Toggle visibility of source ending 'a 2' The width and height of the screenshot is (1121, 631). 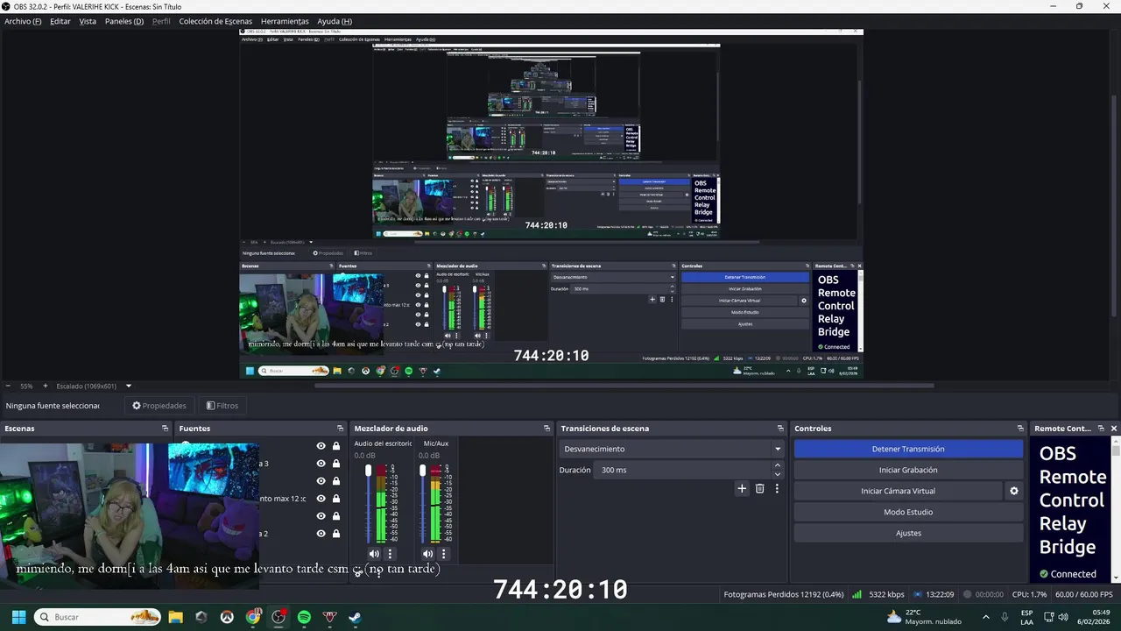click(321, 534)
